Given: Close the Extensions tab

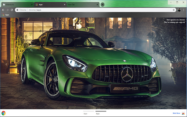Looking at the screenshot, I should point(32,5).
